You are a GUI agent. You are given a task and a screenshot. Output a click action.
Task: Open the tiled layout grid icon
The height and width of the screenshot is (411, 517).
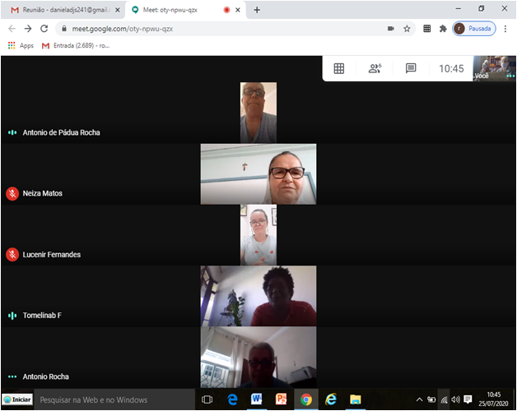pos(338,69)
